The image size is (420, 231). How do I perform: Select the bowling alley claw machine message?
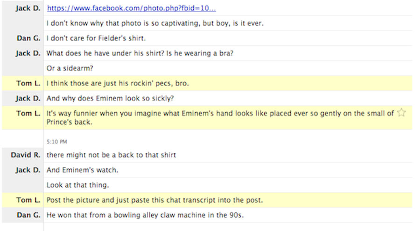click(x=145, y=215)
